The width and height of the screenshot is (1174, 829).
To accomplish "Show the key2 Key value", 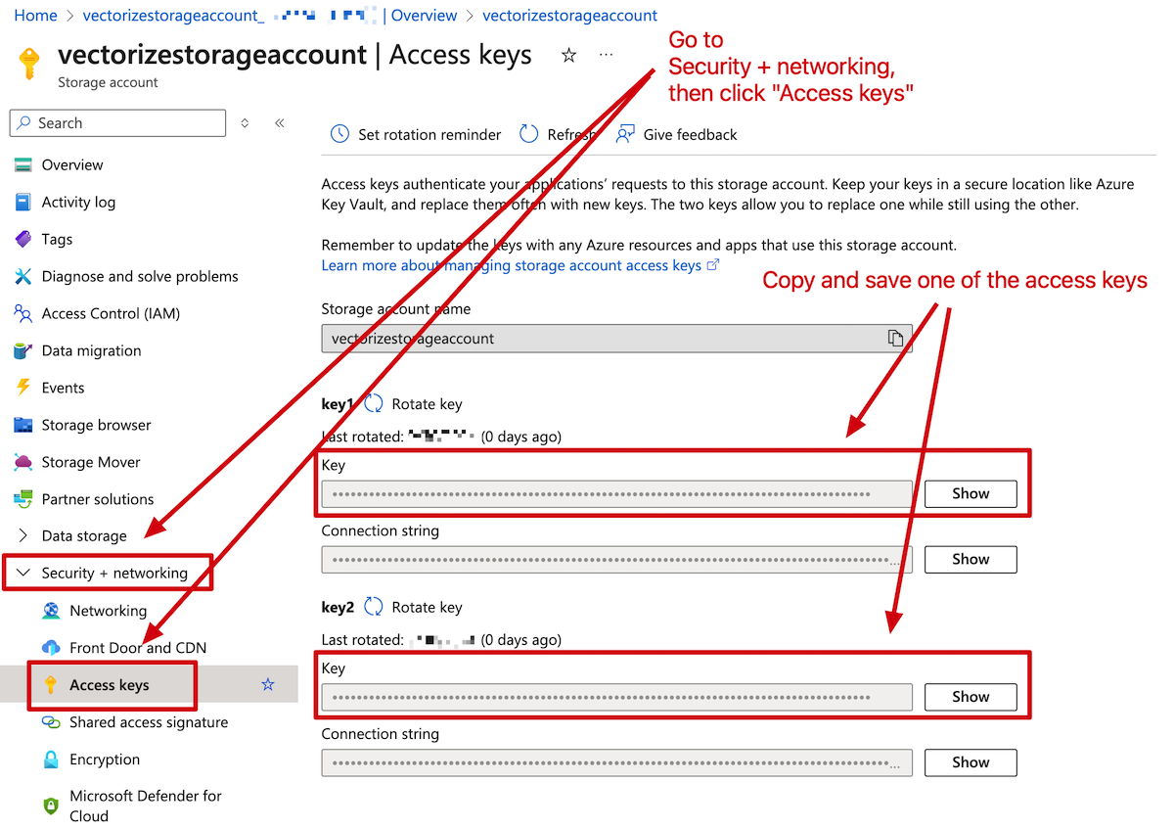I will coord(971,697).
